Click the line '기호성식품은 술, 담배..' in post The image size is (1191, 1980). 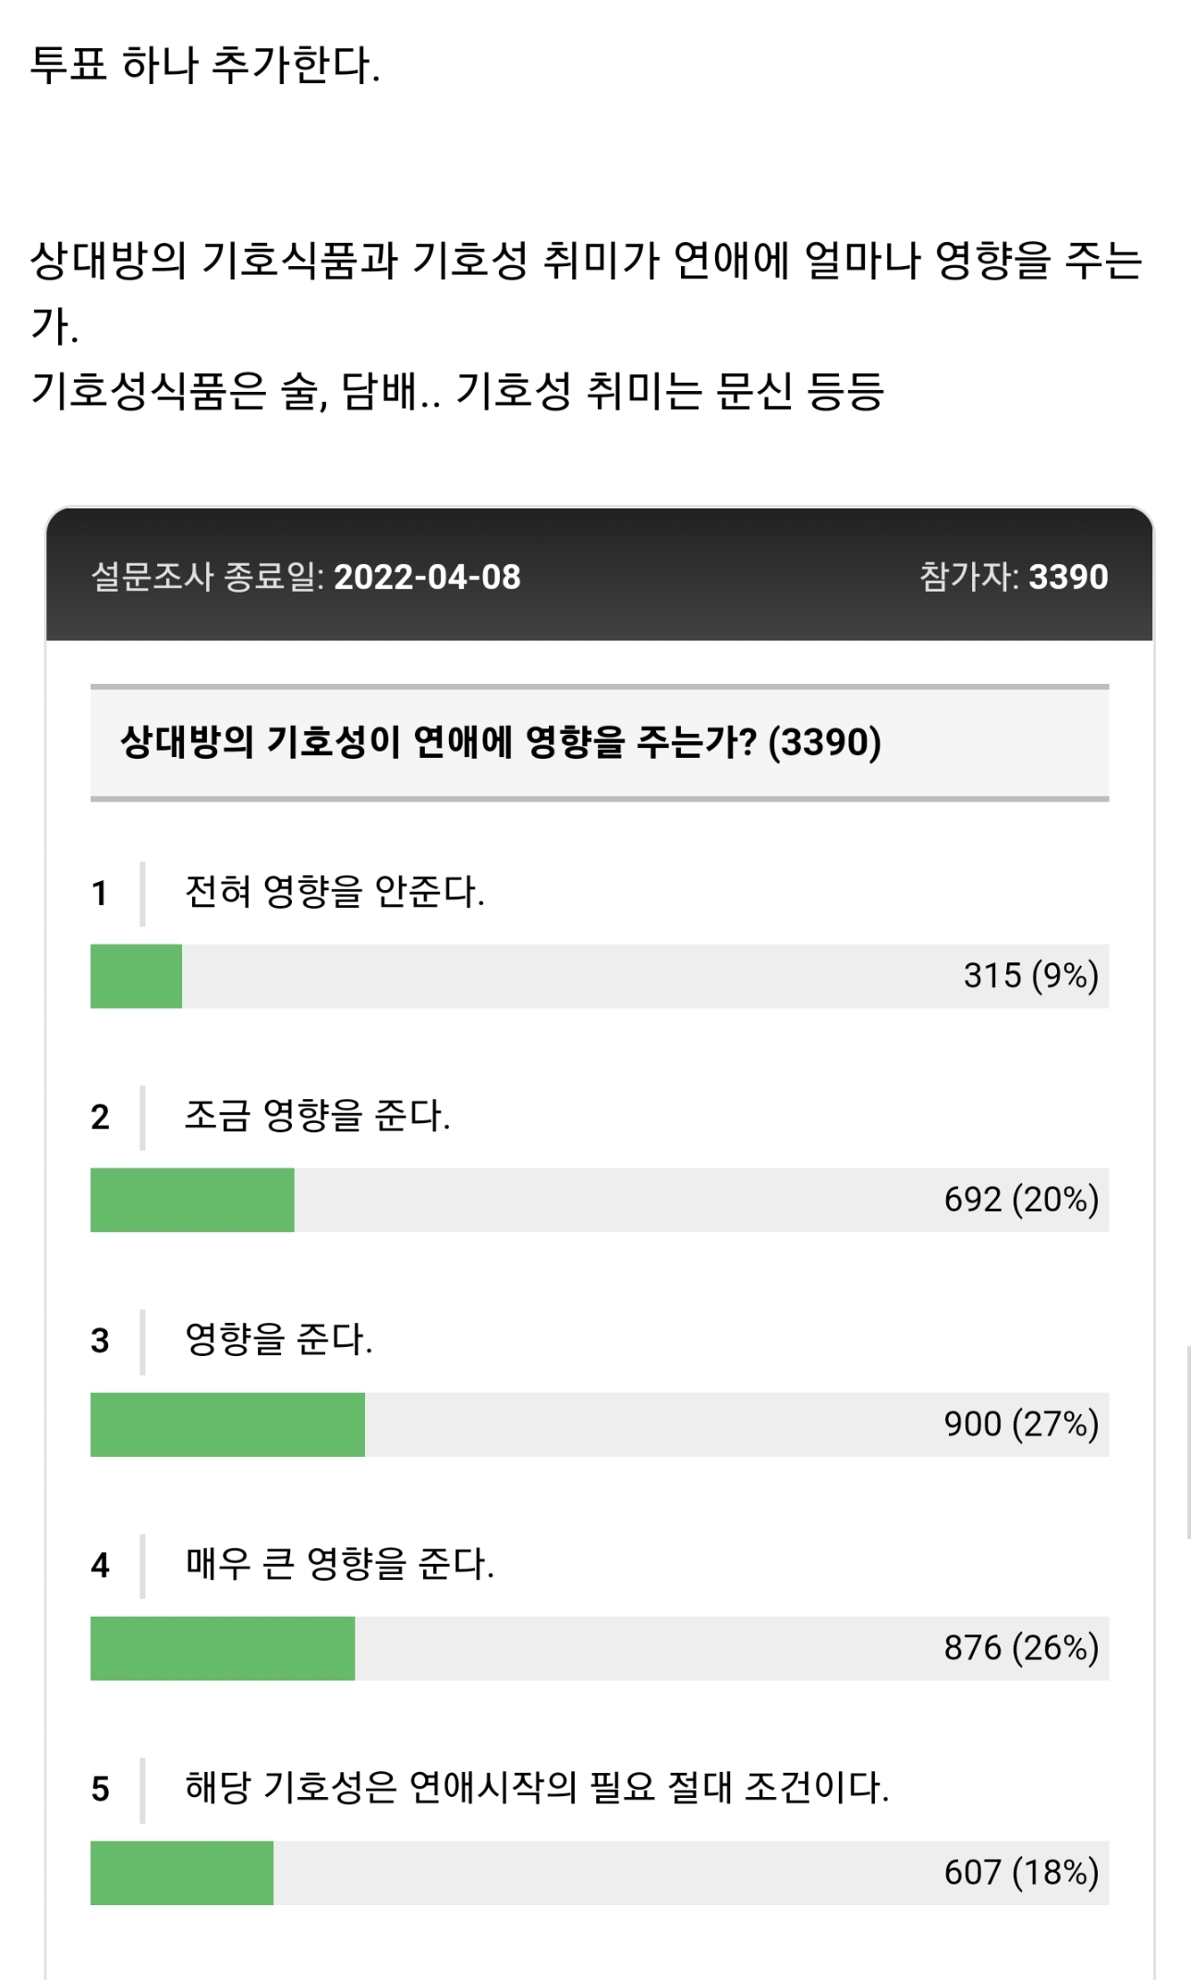coord(236,390)
